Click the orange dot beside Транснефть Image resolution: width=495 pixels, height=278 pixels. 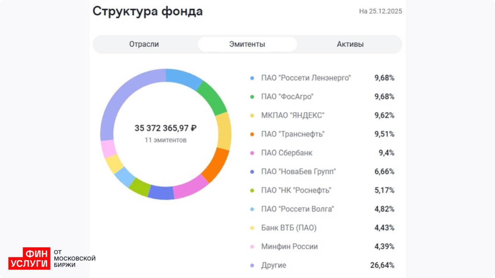click(252, 134)
